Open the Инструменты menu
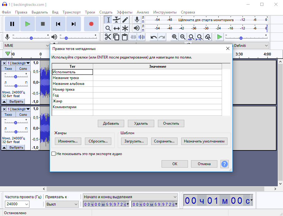The width and height of the screenshot is (283, 216). click(x=165, y=12)
